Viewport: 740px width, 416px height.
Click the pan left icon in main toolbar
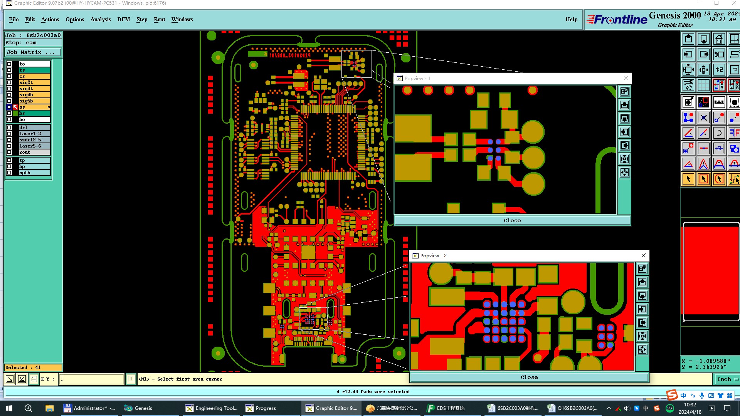click(x=688, y=54)
